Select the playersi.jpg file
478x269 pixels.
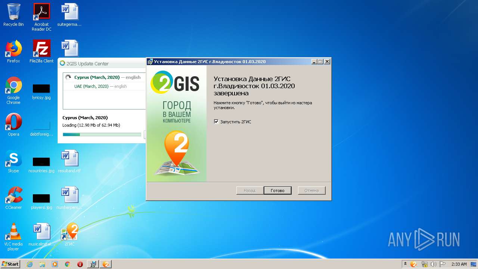(x=41, y=201)
